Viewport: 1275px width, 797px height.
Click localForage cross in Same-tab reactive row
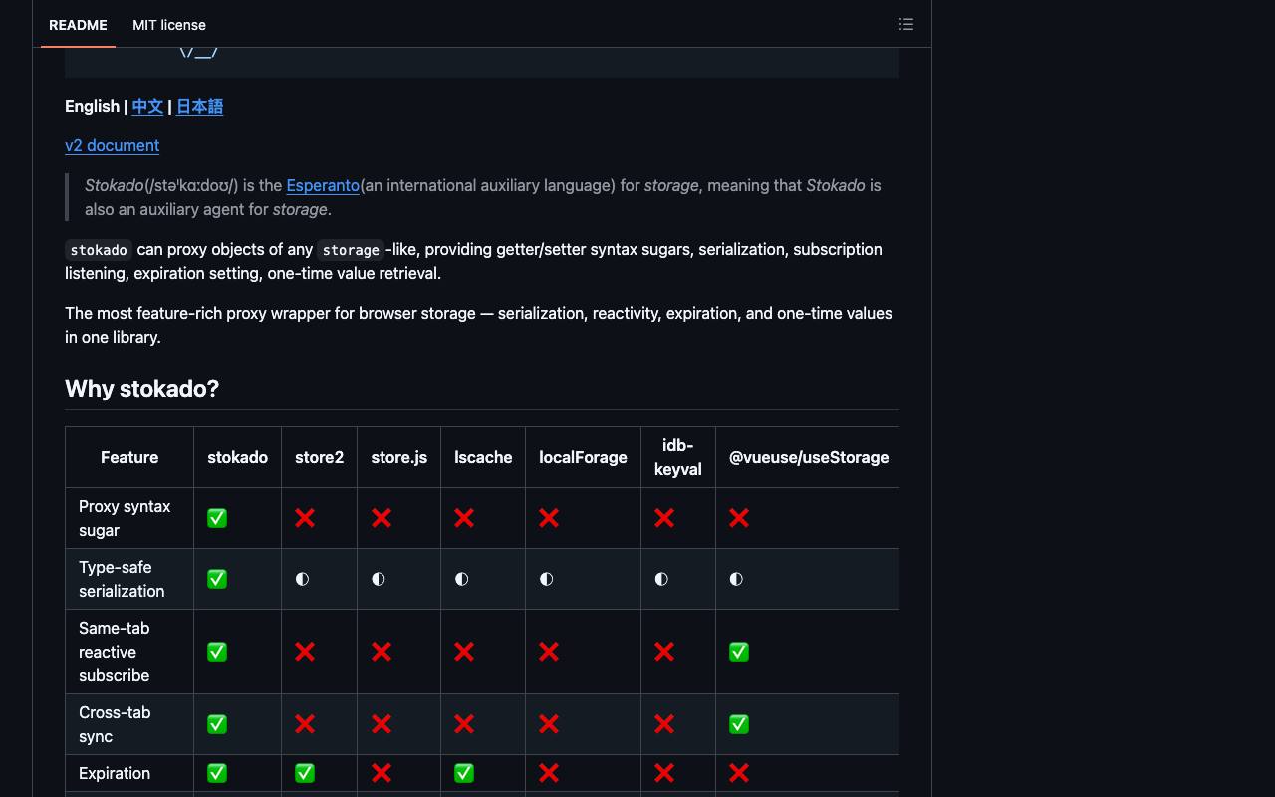549,652
